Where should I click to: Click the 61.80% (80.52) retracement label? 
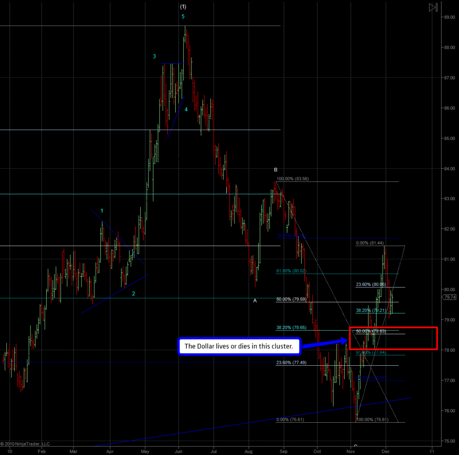pos(290,271)
